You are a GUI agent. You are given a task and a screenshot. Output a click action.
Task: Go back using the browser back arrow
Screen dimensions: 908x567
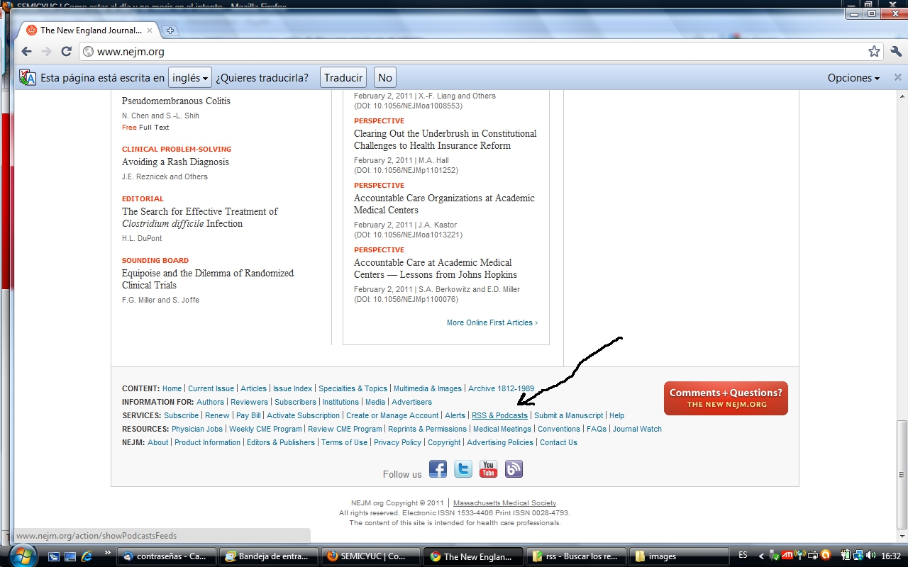(26, 51)
